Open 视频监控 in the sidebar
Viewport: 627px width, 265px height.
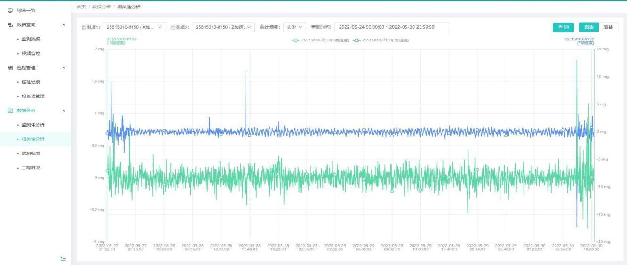click(x=32, y=53)
